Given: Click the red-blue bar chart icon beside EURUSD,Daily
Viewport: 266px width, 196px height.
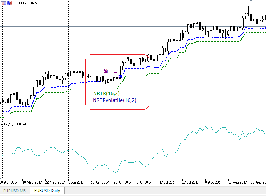Looking at the screenshot, I should [10, 3].
